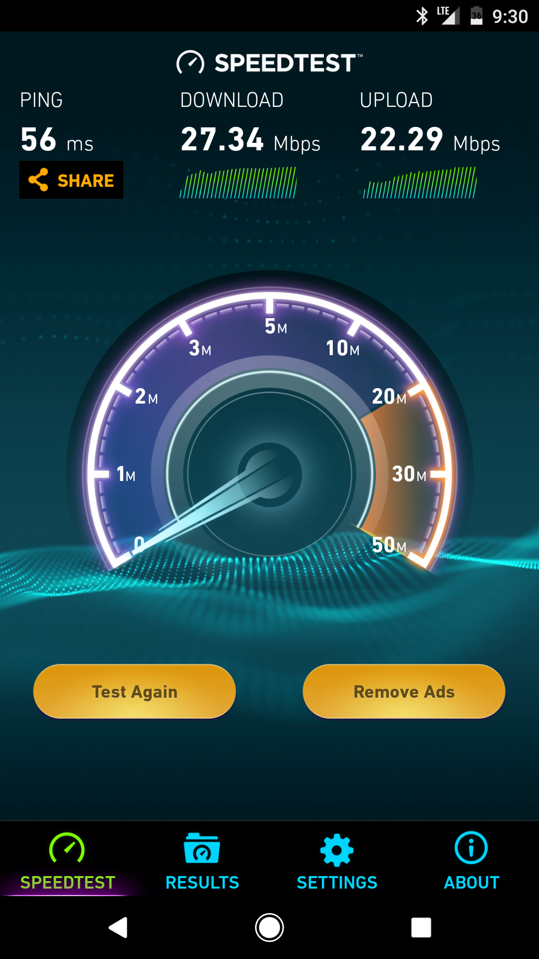Open the Settings gear icon
Viewport: 539px width, 959px height.
337,850
